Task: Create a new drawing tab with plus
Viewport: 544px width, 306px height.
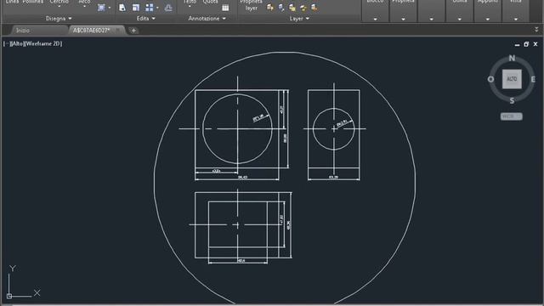Action: [x=133, y=31]
